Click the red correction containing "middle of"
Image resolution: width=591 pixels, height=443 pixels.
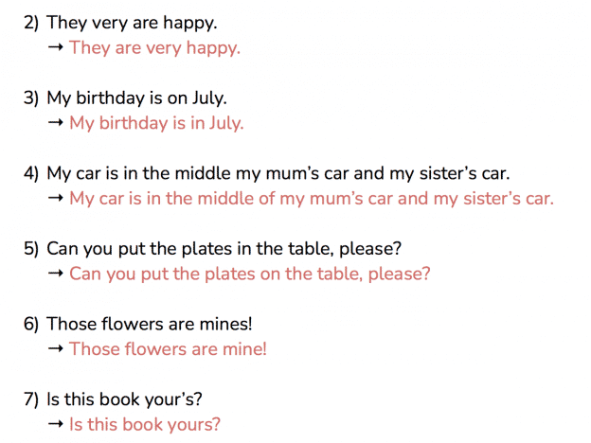312,200
